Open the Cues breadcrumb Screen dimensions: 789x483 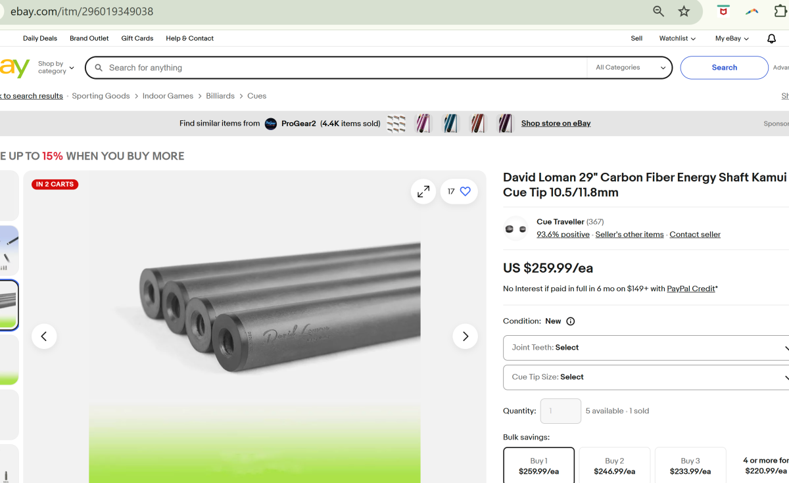coord(256,96)
